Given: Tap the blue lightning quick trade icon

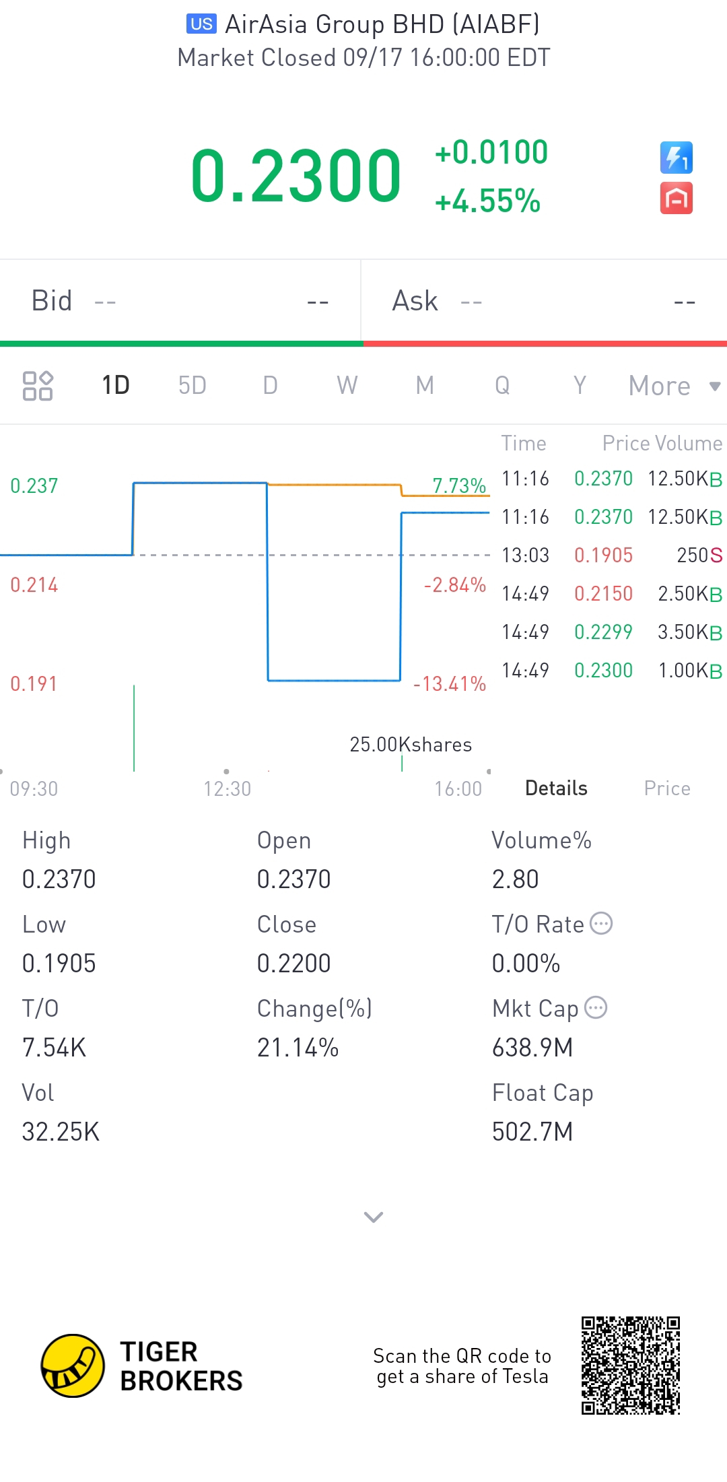Looking at the screenshot, I should 676,158.
